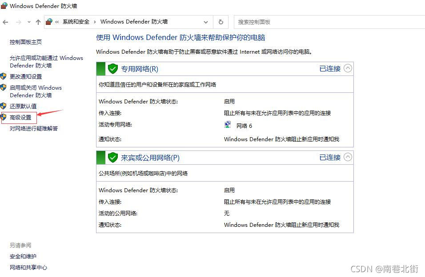Select 系统和安全 breadcrumb

(76, 22)
